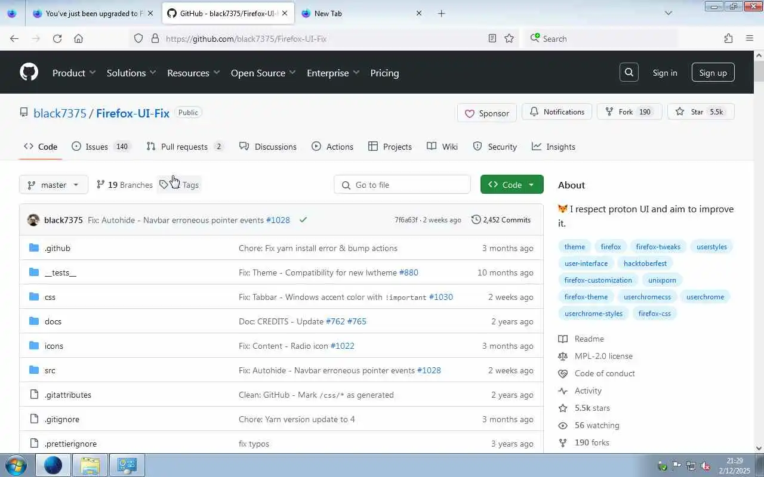This screenshot has width=764, height=477.
Task: Switch to the Issues tab
Action: pyautogui.click(x=101, y=147)
